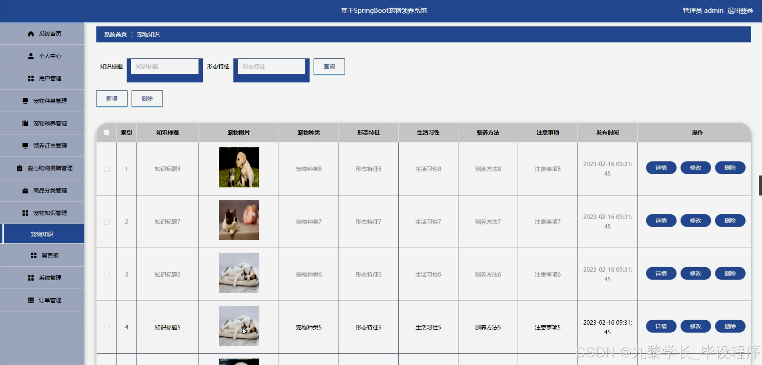This screenshot has height=365, width=762.
Task: Expand 商品分类管理 sidebar menu
Action: pyautogui.click(x=42, y=190)
